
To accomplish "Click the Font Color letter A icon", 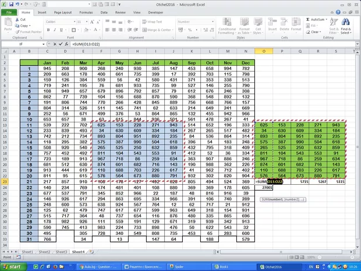I will (x=95, y=30).
